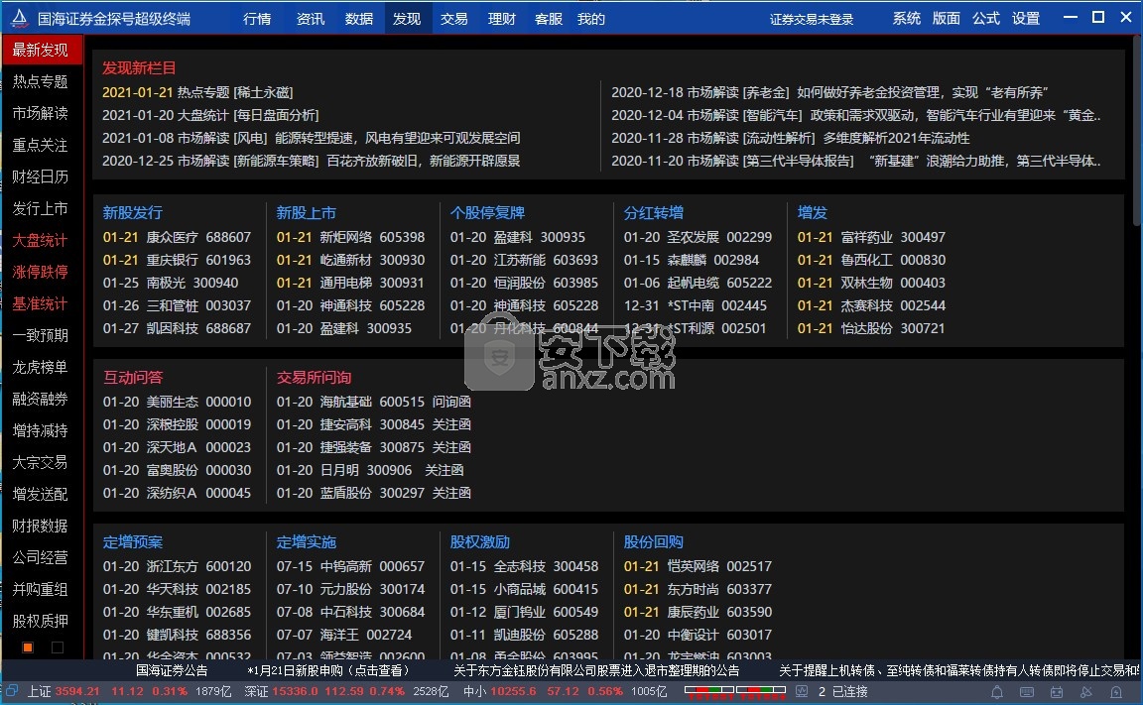Click the first market breadth bar in the status bar
Viewport: 1143px width, 705px height.
[709, 690]
